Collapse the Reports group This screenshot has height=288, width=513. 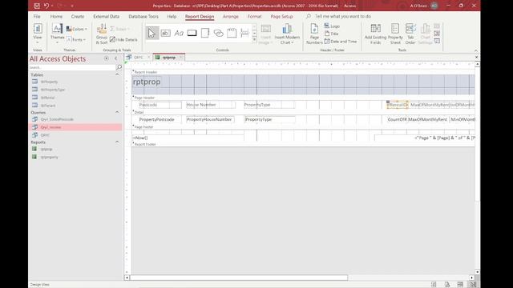[x=117, y=142]
